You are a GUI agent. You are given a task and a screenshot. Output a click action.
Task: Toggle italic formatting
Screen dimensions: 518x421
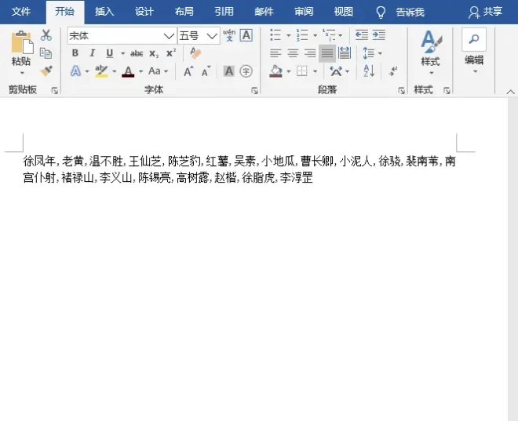93,53
